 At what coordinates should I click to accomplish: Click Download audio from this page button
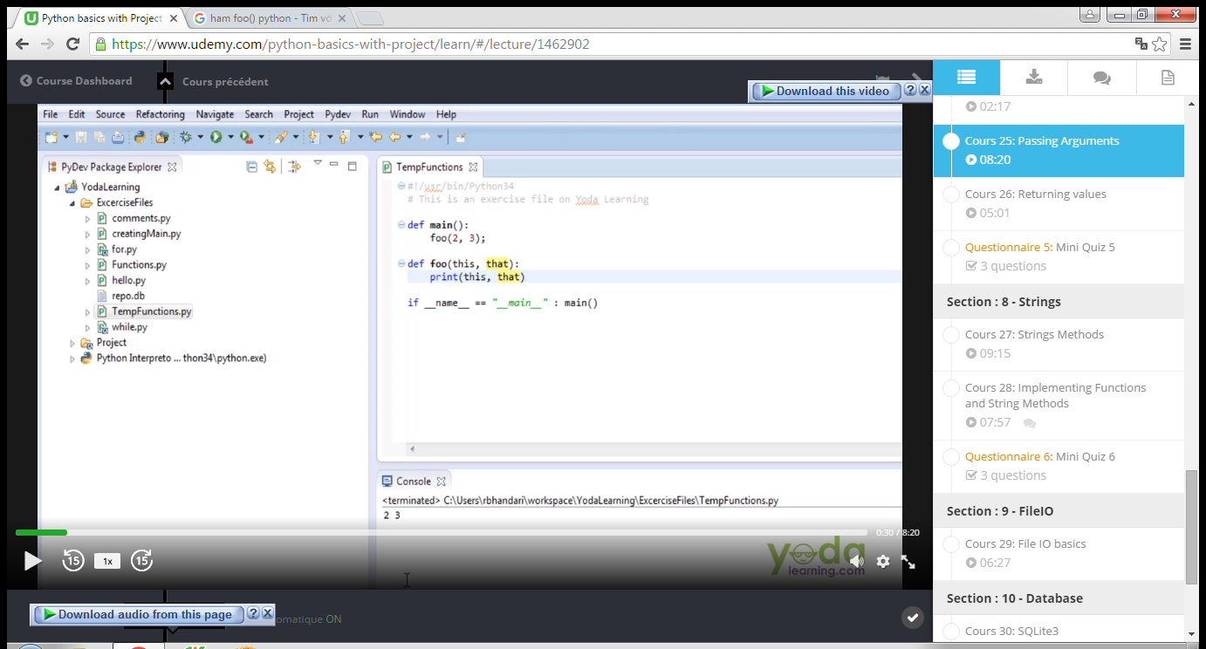pyautogui.click(x=139, y=614)
